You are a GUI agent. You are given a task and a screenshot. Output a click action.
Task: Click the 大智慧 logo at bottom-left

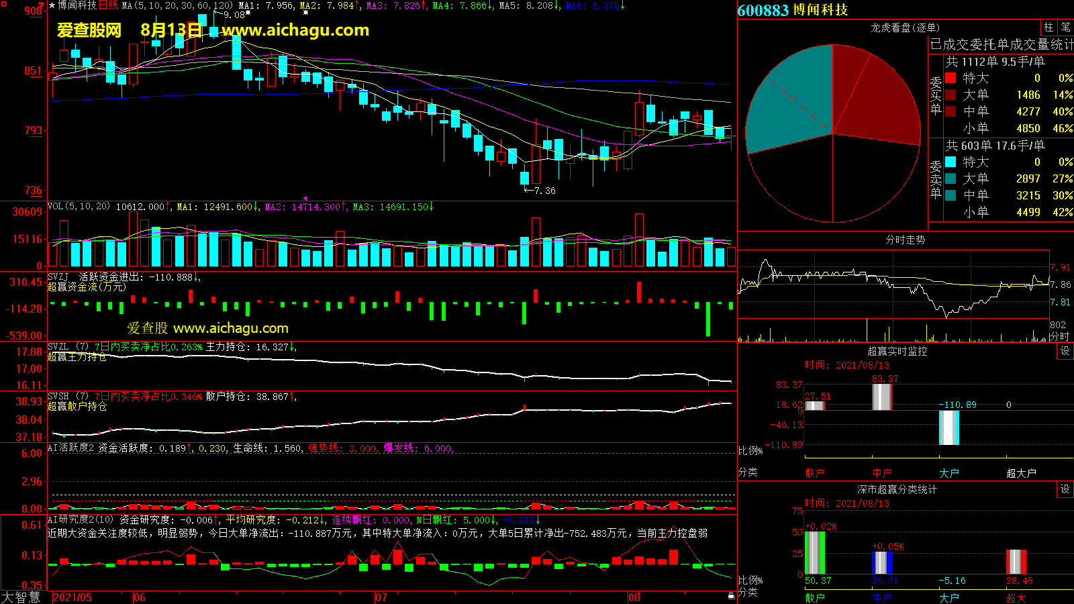click(21, 597)
